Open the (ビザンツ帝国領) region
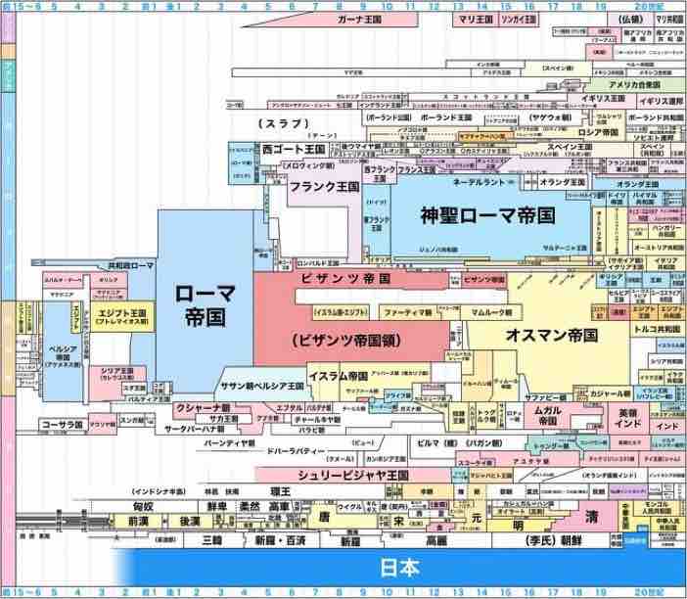 [x=346, y=341]
